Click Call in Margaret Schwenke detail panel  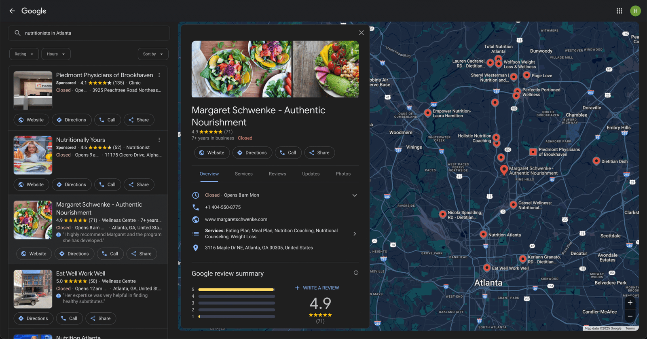[x=288, y=153]
